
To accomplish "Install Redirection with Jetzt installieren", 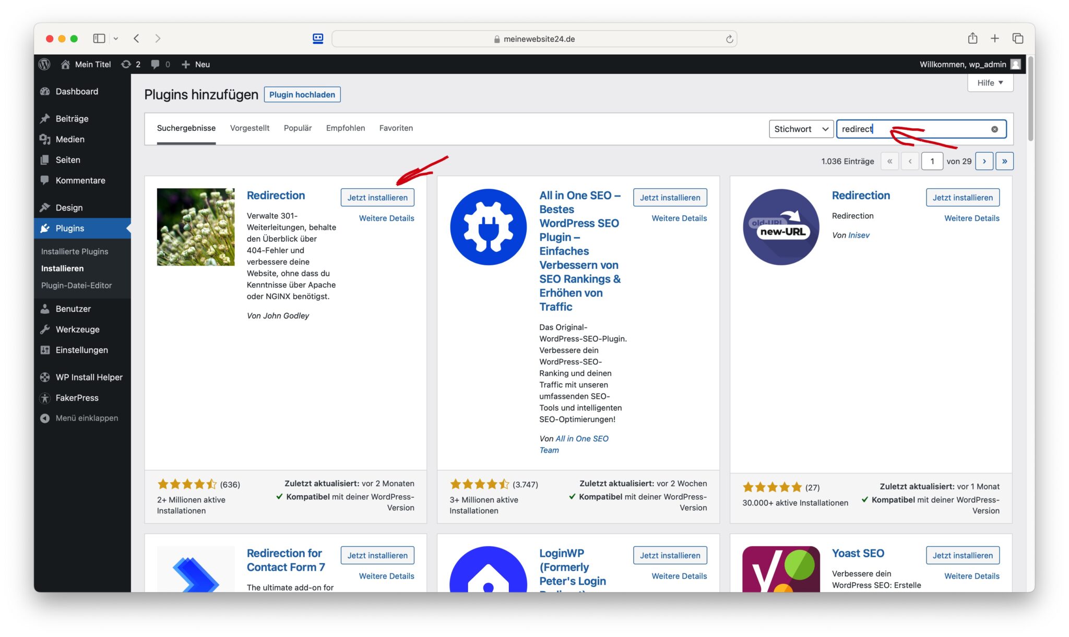I will point(377,197).
